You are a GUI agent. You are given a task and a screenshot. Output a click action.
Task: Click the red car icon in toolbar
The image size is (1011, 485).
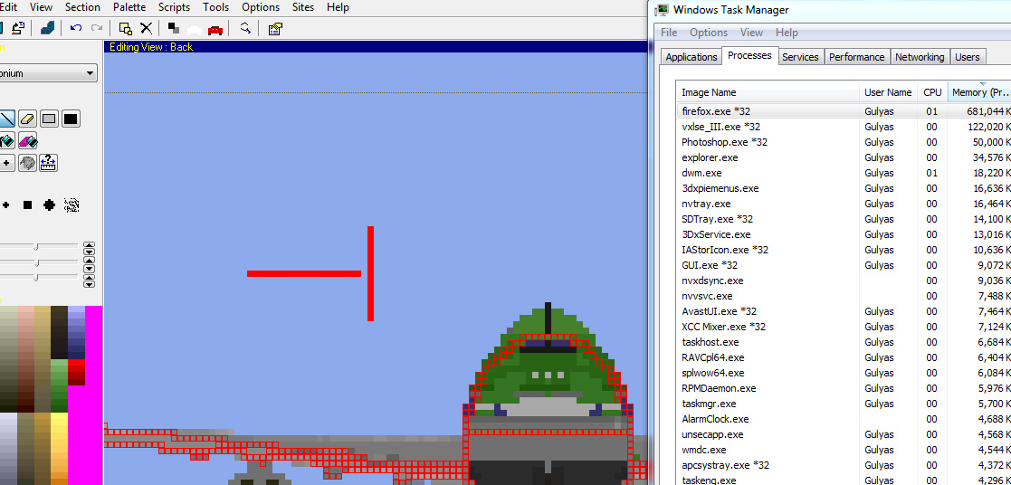(x=215, y=29)
